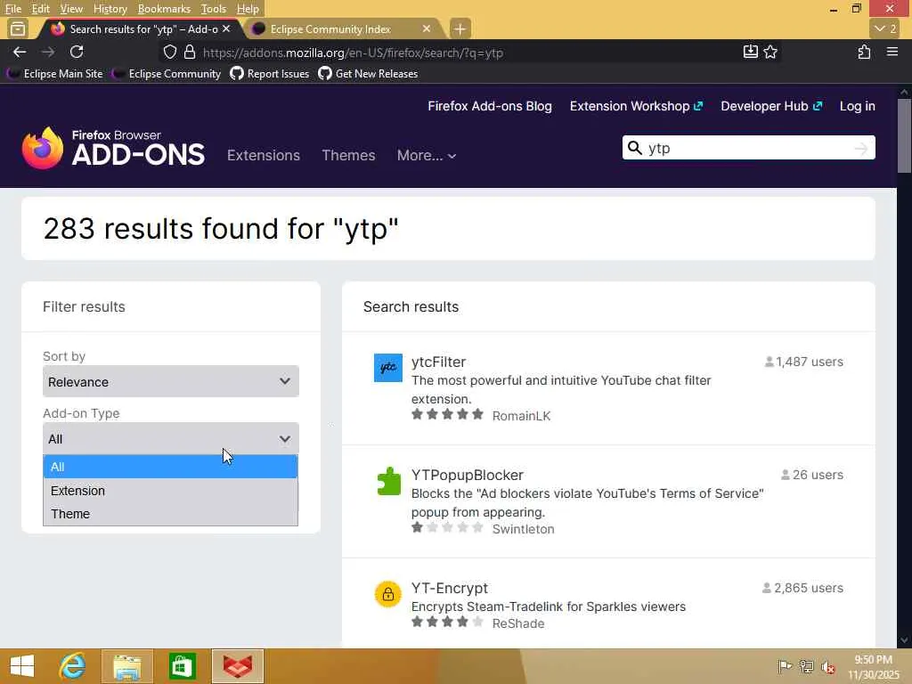Click the add-ons search field containing ytp
The width and height of the screenshot is (912, 684).
748,149
